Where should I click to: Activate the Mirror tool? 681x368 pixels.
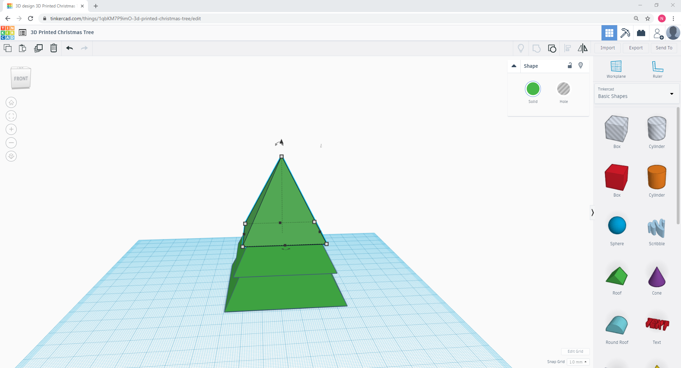point(583,48)
